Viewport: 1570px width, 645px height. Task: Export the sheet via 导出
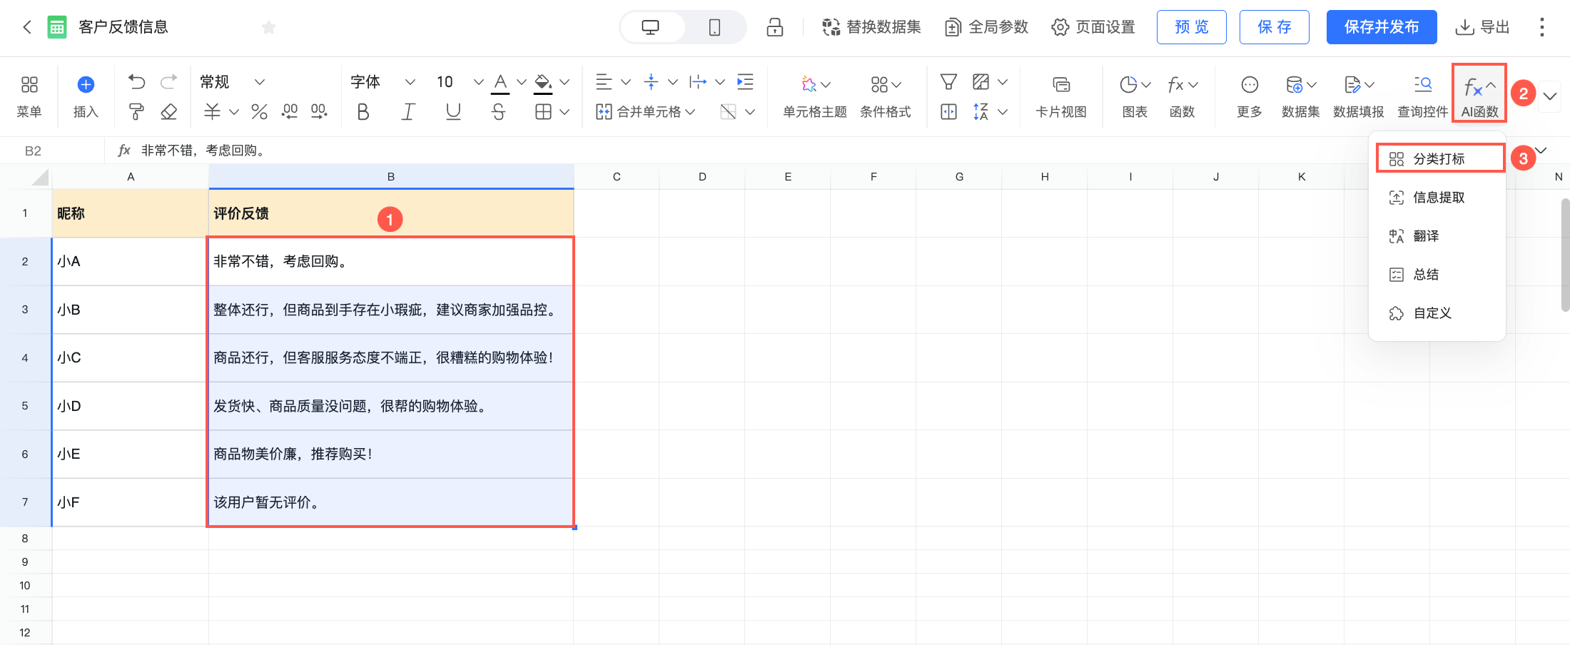(1482, 27)
